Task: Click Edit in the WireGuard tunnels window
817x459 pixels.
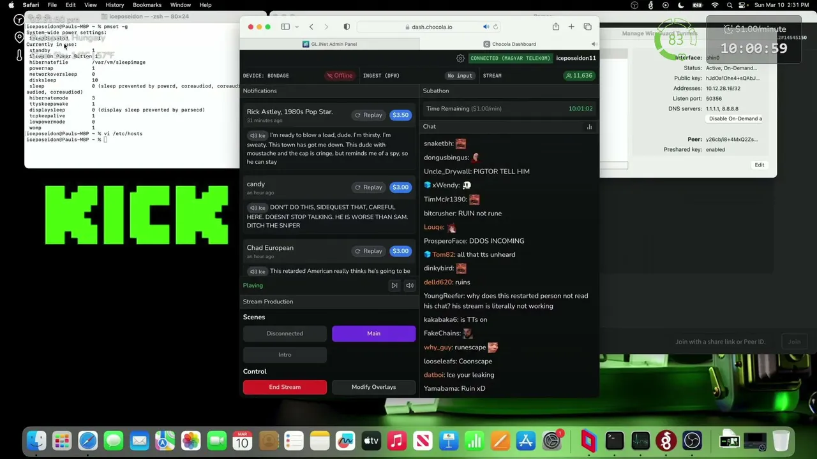Action: 759,165
